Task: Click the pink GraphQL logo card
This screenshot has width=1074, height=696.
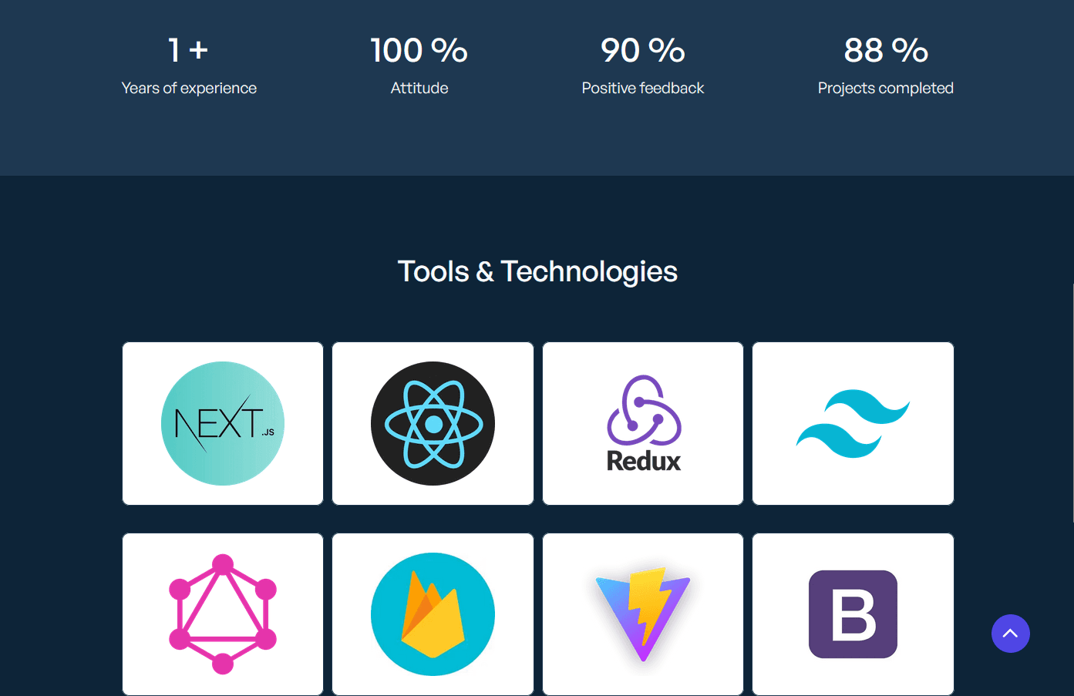Action: (223, 614)
